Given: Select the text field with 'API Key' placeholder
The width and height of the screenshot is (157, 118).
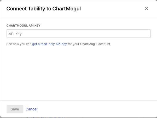Looking at the screenshot, I should point(78,34).
